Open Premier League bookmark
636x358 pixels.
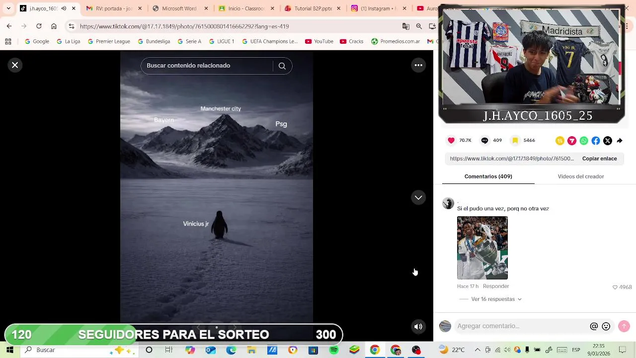109,41
